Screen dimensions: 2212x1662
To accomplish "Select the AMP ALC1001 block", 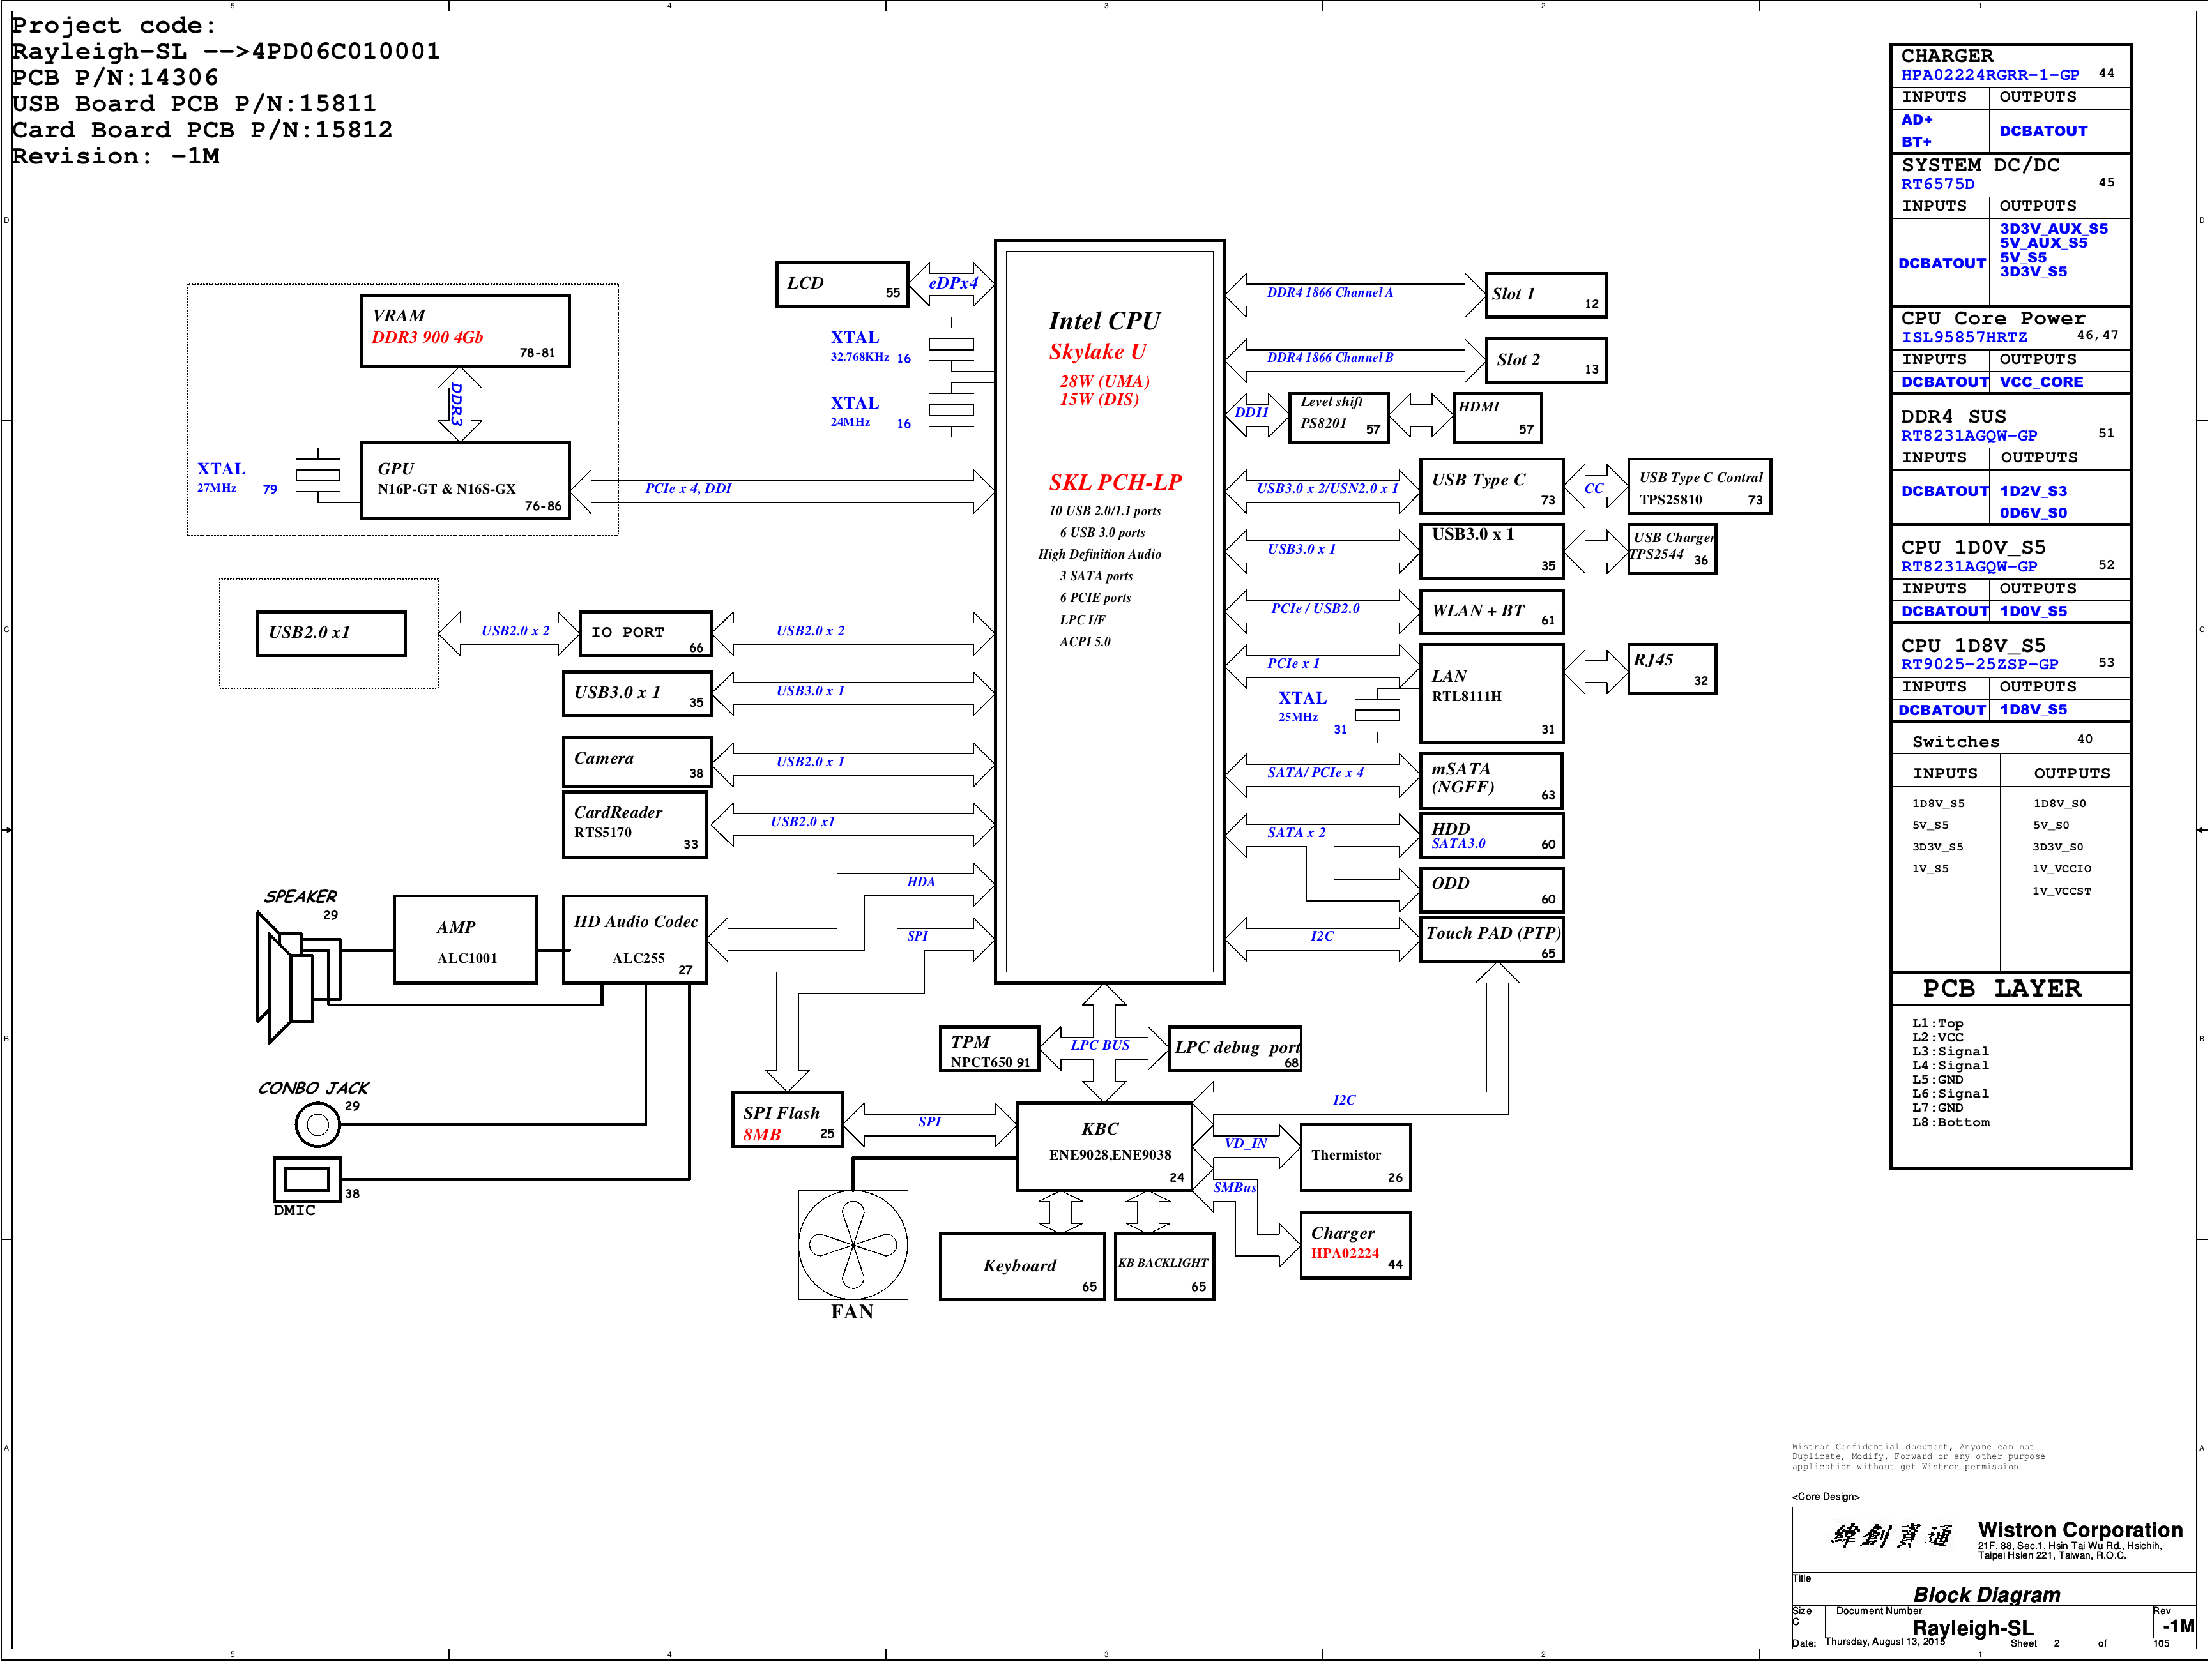I will [465, 939].
